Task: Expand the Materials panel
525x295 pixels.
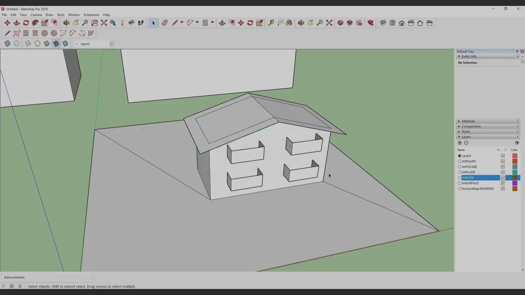Action: (x=459, y=121)
